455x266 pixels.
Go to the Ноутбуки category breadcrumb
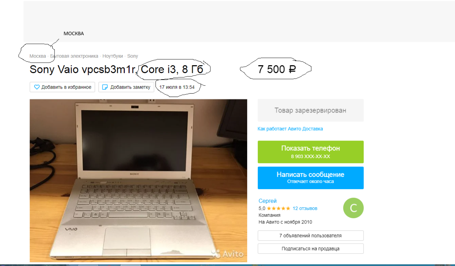[x=113, y=56]
